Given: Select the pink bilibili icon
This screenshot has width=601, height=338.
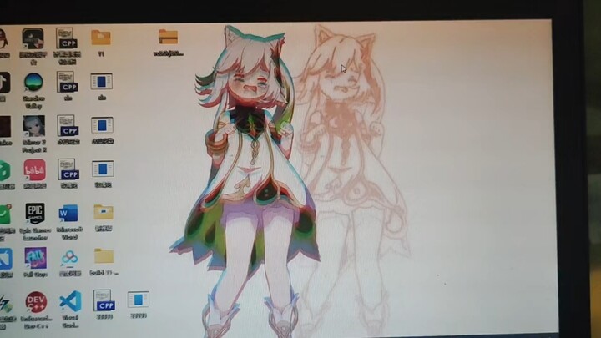Looking at the screenshot, I should coord(34,169).
